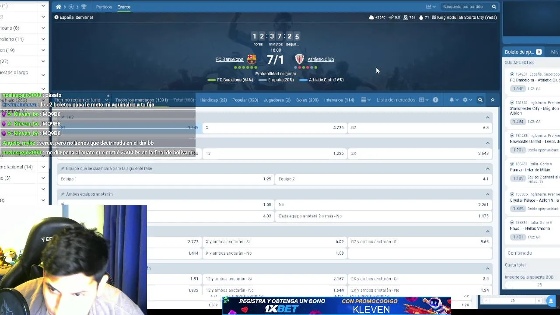The height and width of the screenshot is (315, 560).
Task: Select the Jugadores (2) market tab
Action: click(x=277, y=100)
